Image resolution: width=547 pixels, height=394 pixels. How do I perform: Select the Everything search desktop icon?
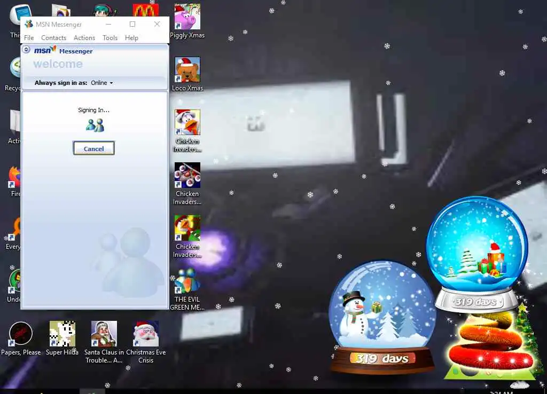pos(13,234)
